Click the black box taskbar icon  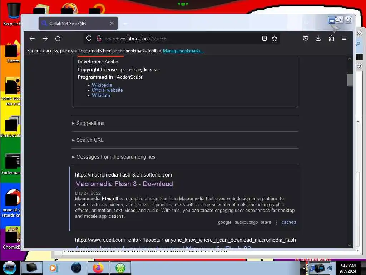click(31, 268)
